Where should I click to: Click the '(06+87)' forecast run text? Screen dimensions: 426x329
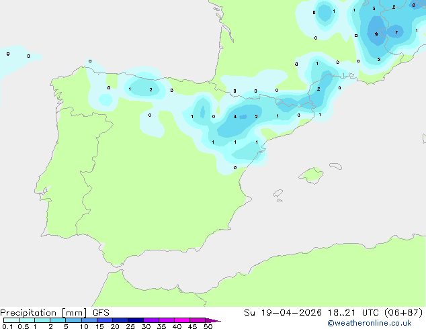click(404, 313)
